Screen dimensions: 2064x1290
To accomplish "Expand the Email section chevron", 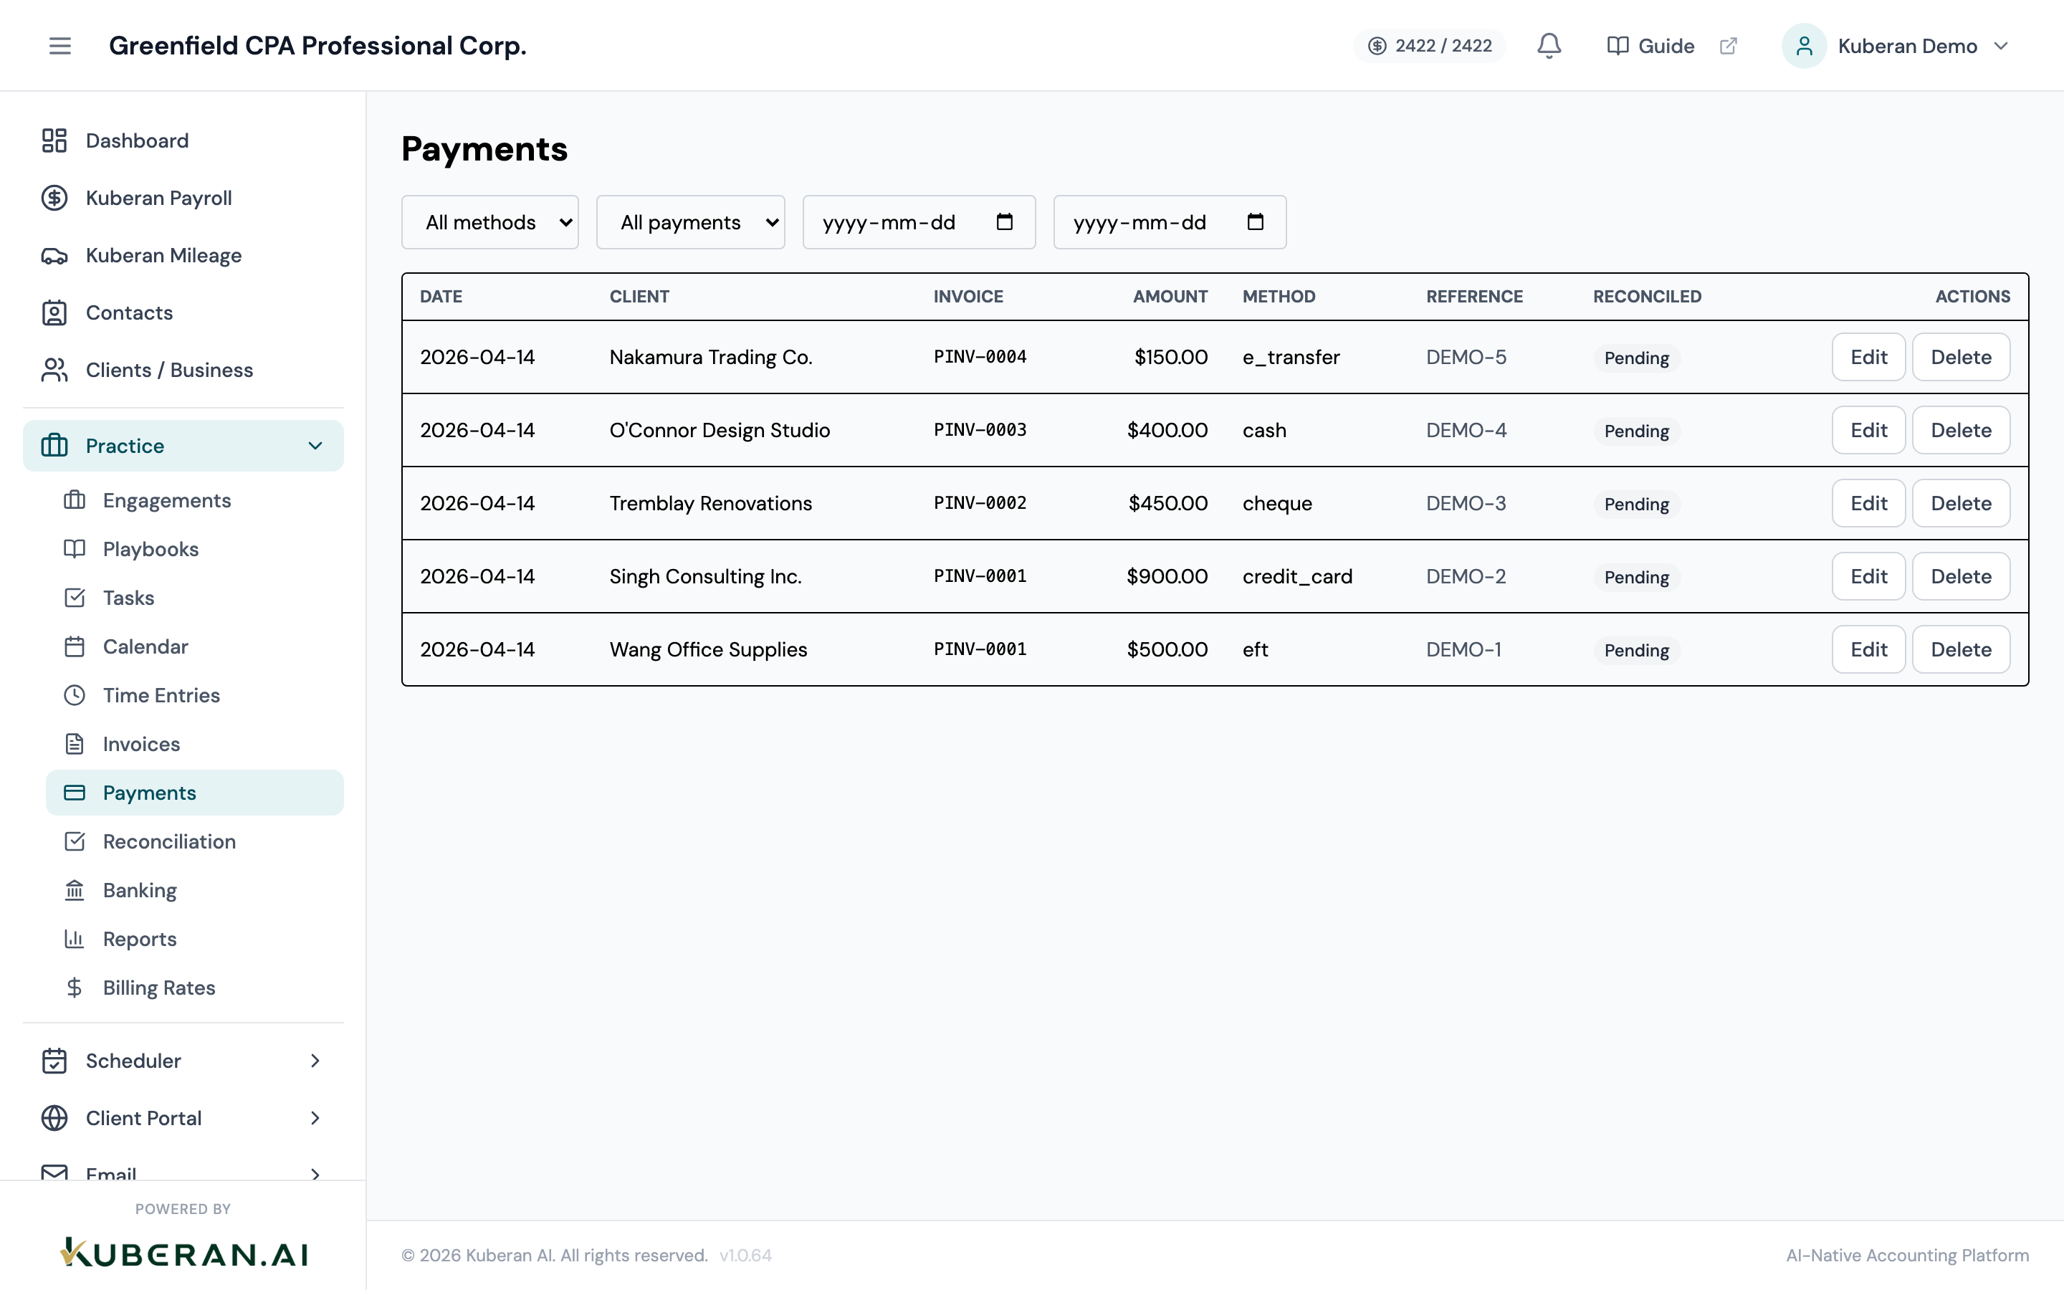I will coord(315,1174).
